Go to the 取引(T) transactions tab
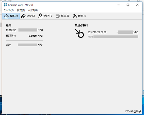Viewport: 144px width, 115px height. 62,16
